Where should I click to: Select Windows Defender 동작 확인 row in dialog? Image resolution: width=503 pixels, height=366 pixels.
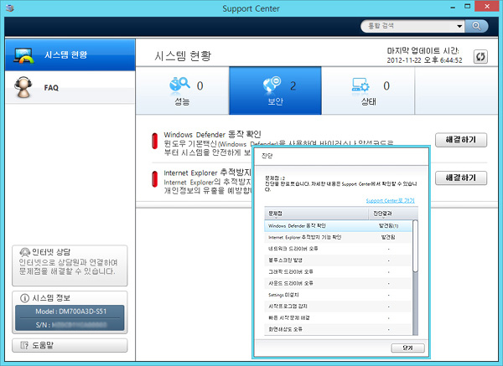[x=338, y=226]
